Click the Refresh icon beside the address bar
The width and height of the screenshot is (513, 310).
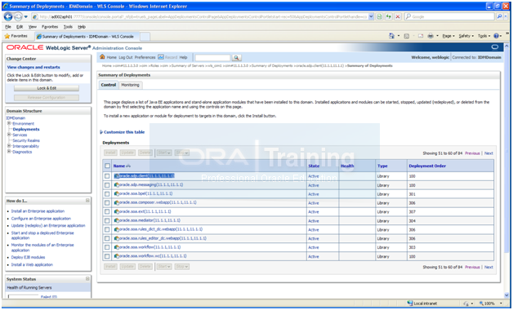[389, 16]
